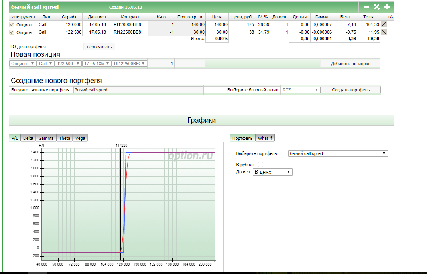
Task: Click the portfolio name input field
Action: tap(138, 90)
